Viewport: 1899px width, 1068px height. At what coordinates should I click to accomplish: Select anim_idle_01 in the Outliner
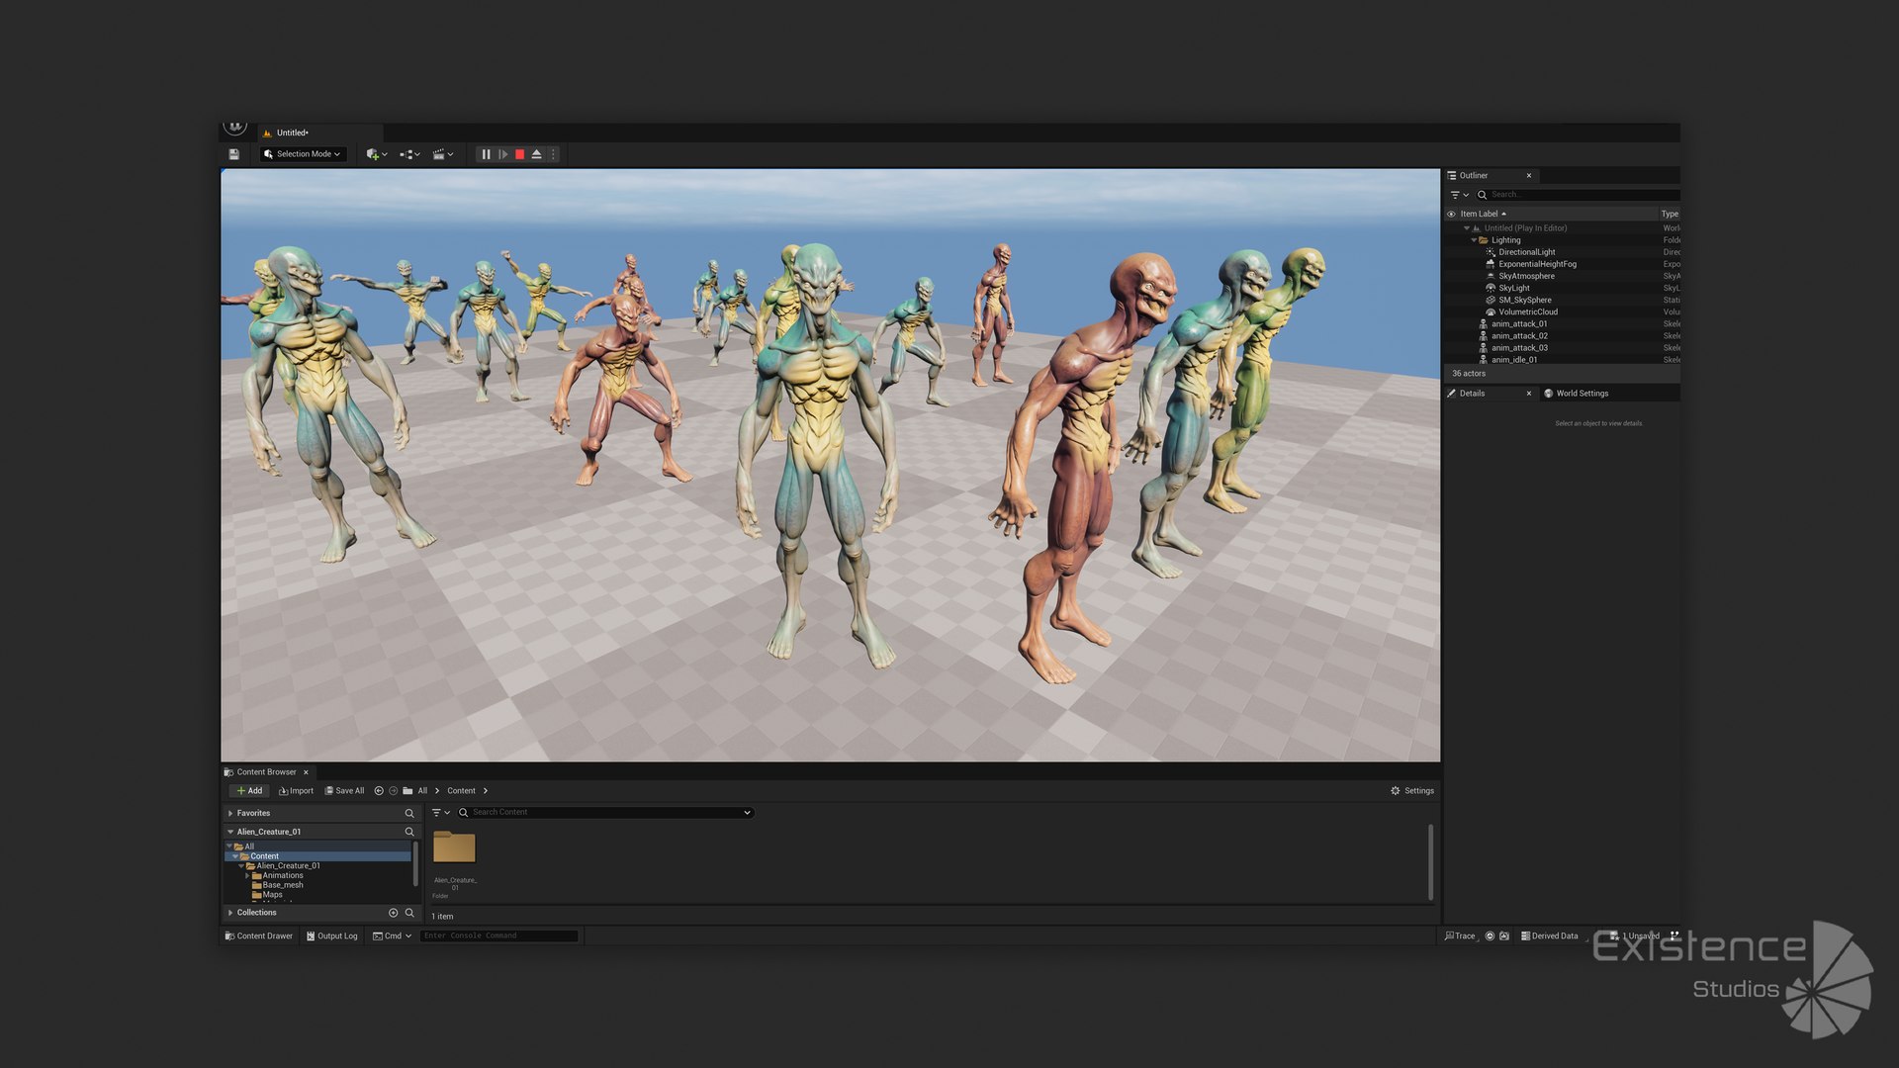(x=1514, y=360)
